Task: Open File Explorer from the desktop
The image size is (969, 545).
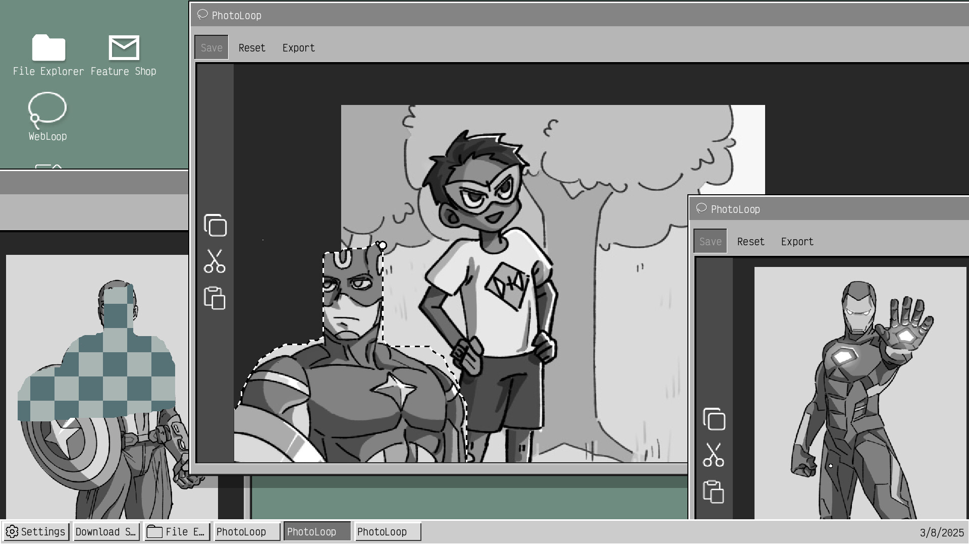Action: point(48,56)
